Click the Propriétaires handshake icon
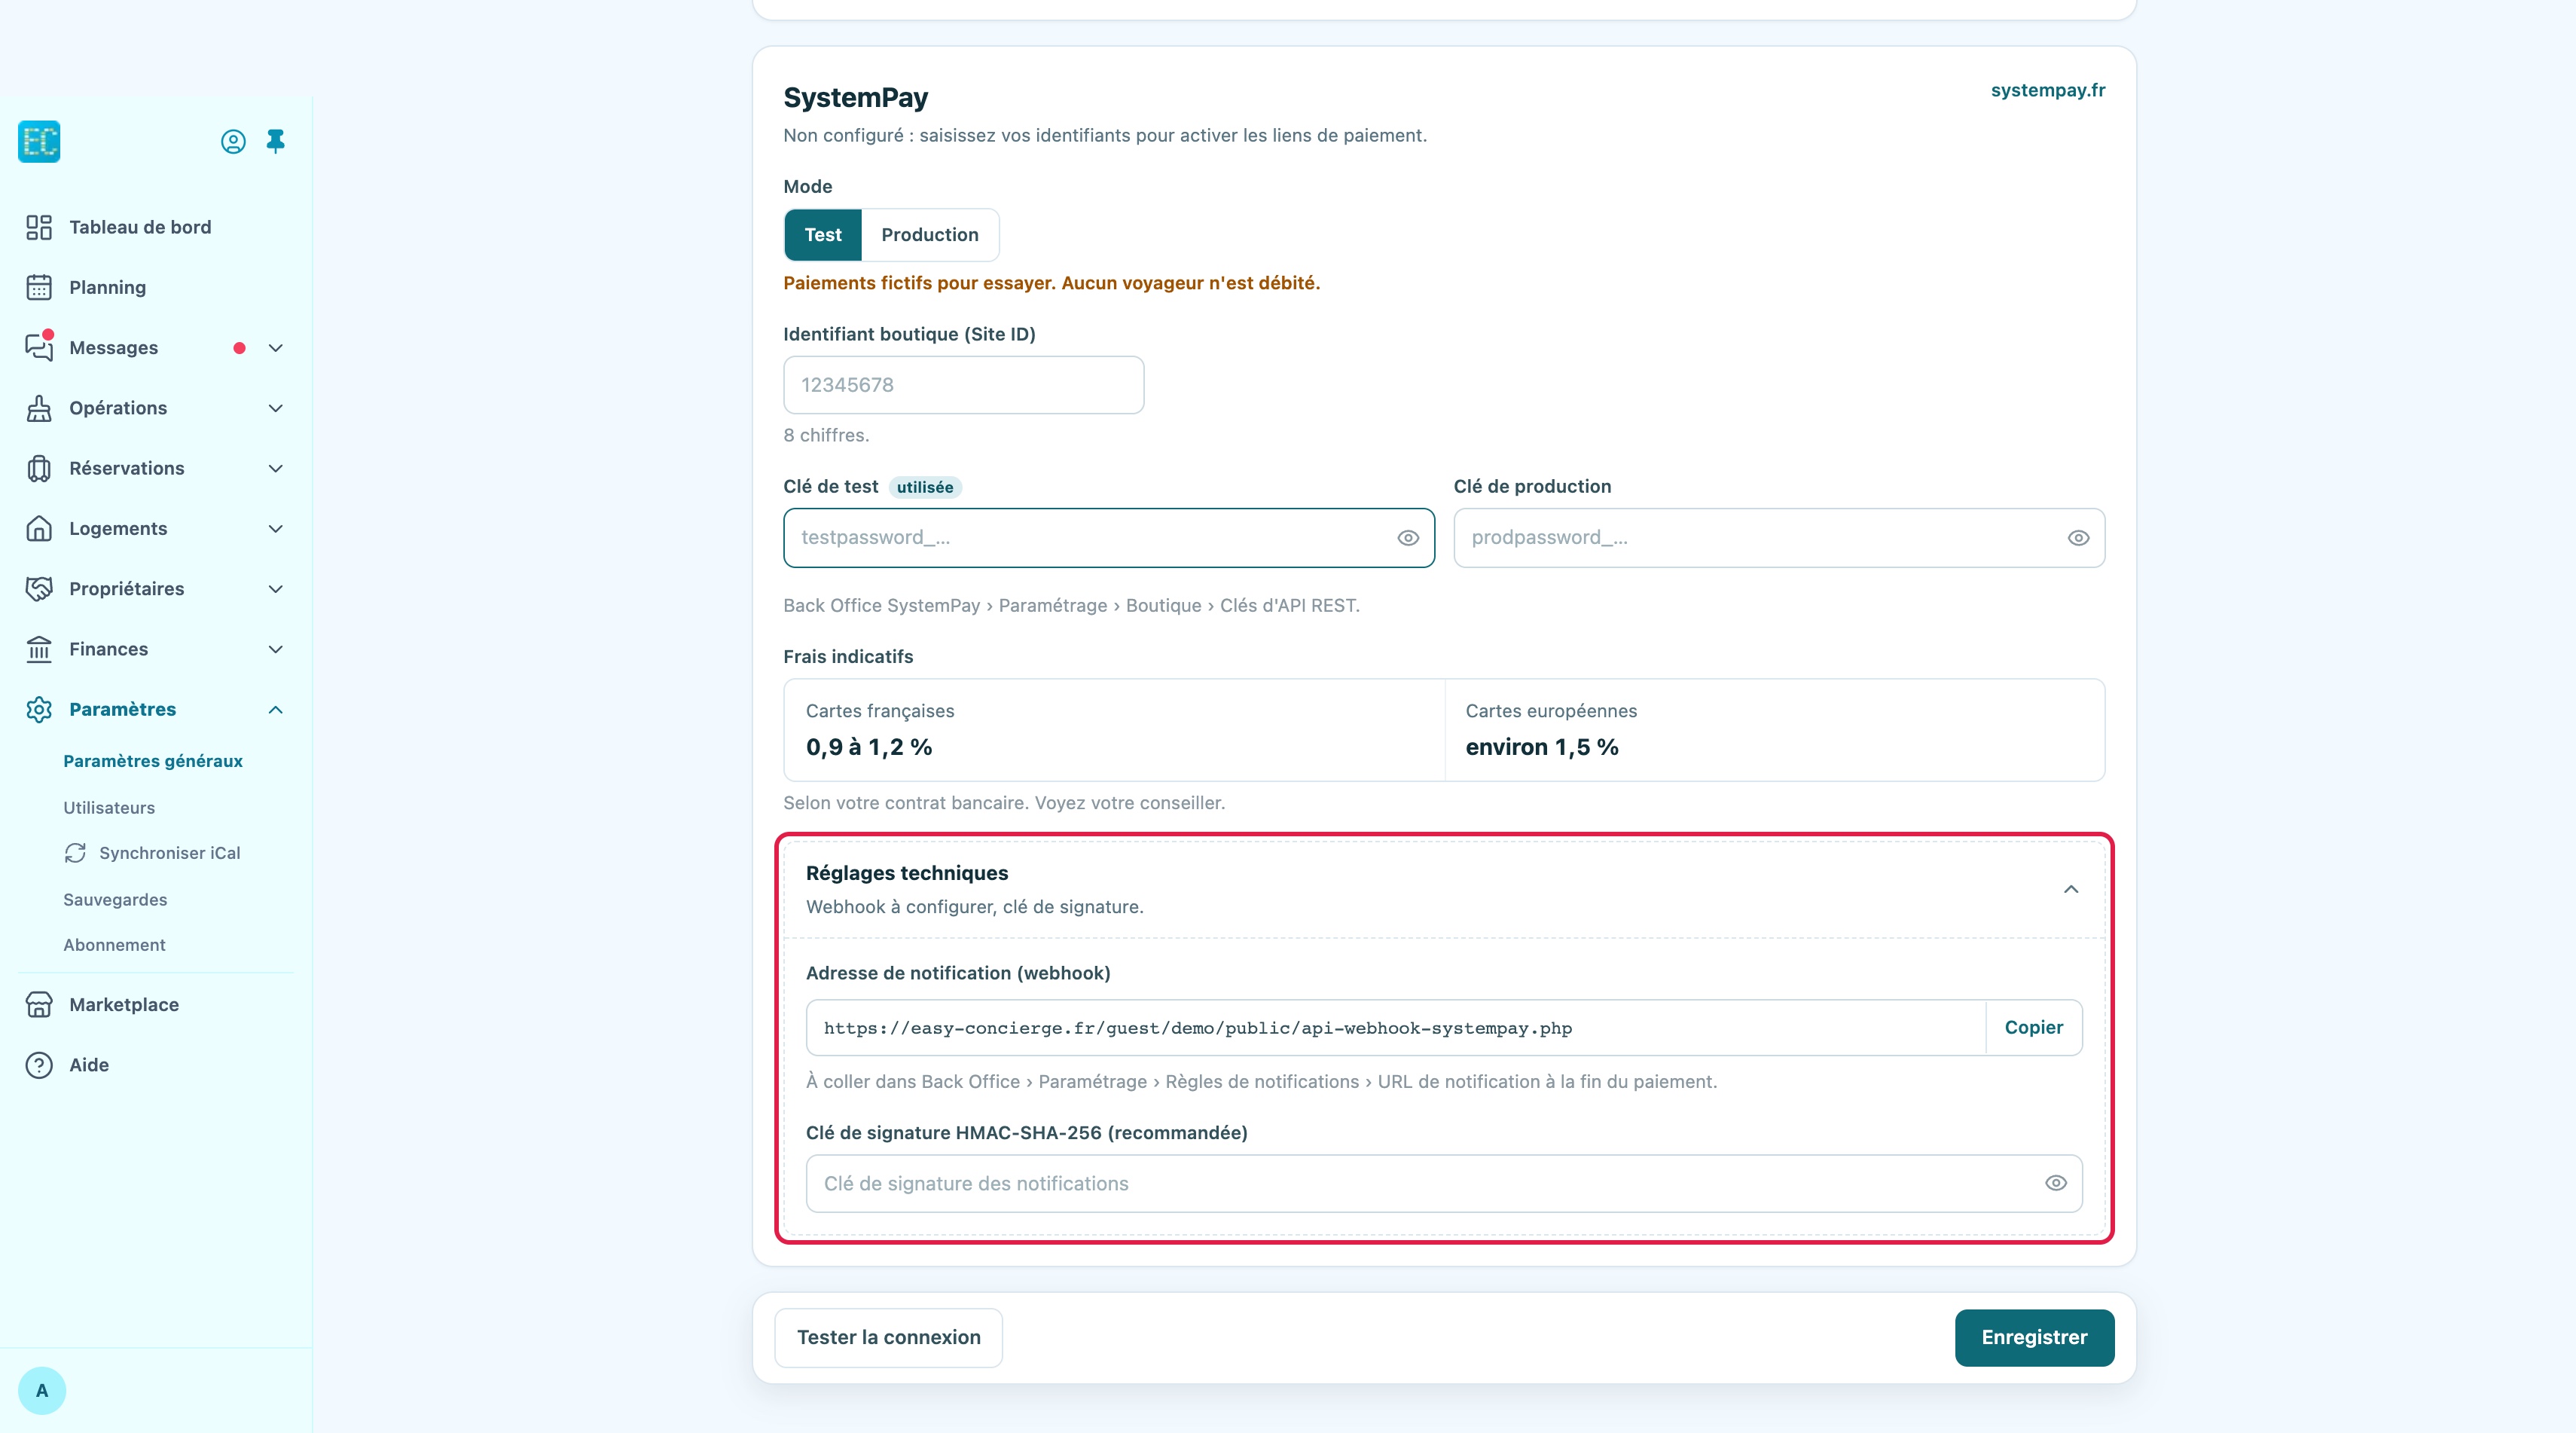 39,589
